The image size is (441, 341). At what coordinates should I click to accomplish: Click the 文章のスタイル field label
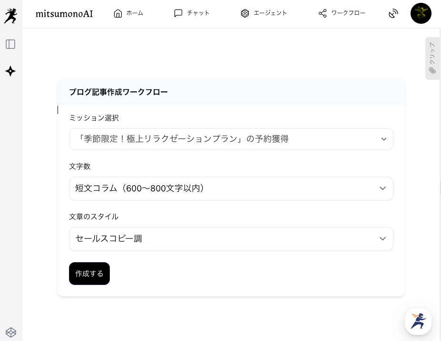tap(94, 217)
